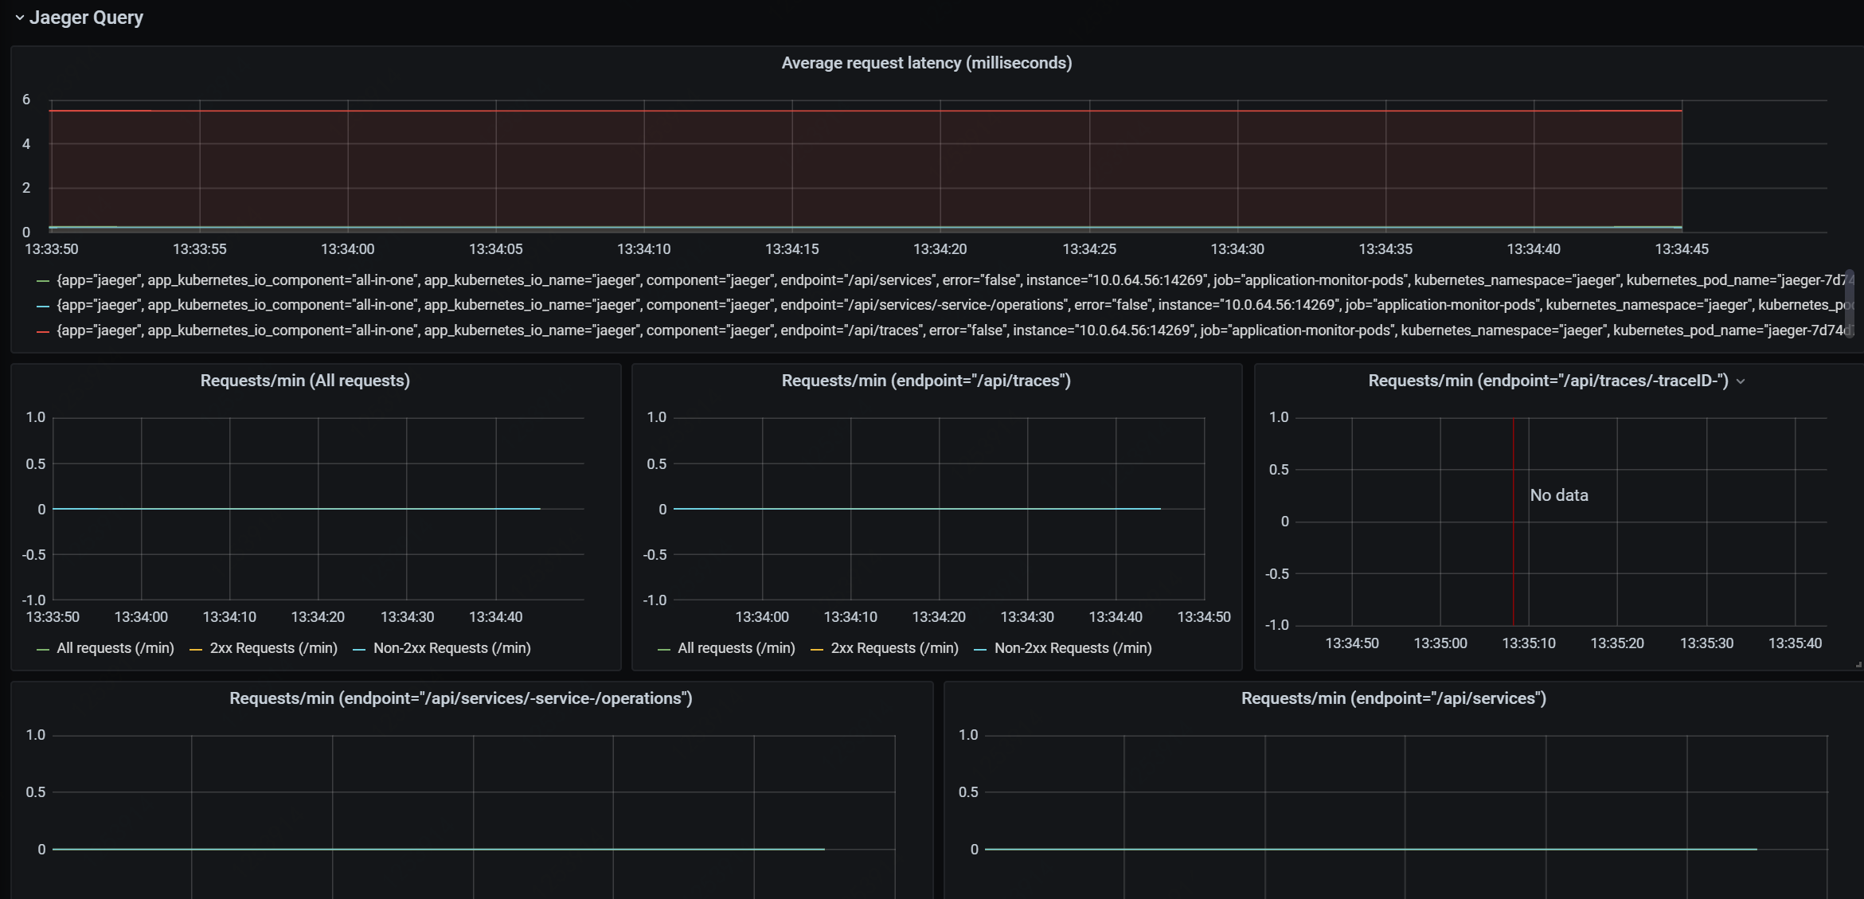Toggle All requests (/min) in the All requests panel

(x=115, y=648)
